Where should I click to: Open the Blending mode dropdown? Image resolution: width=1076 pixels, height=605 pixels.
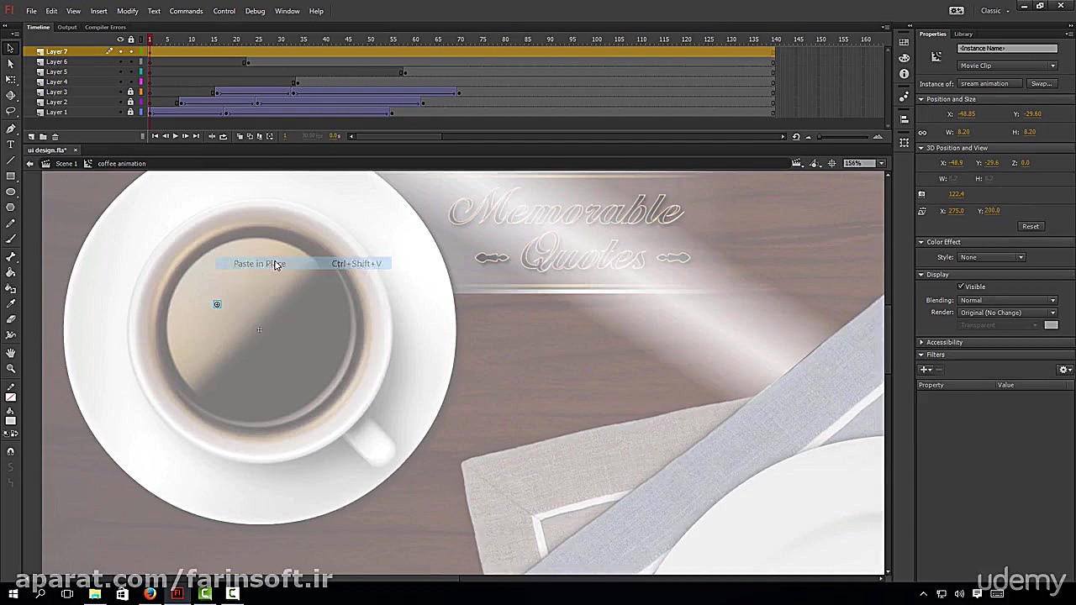(x=1007, y=300)
